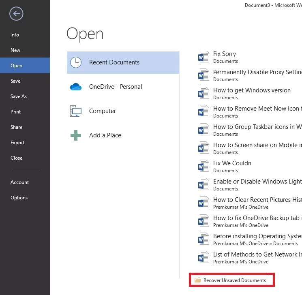Click Word icon beside How to Clear Recent Pictures
The width and height of the screenshot is (302, 295).
point(203,203)
